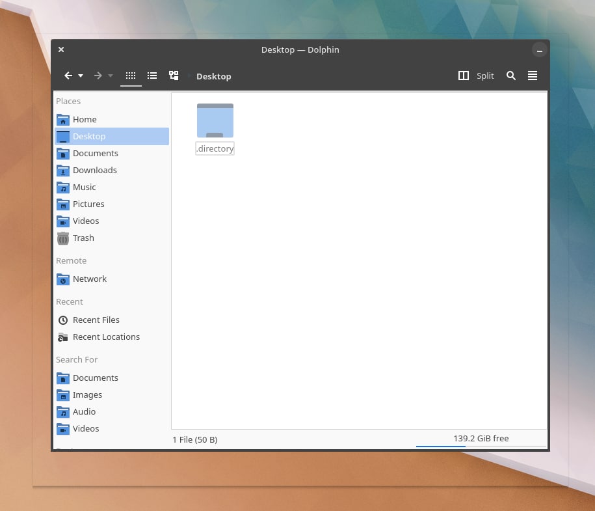Click the forward navigation arrow

point(98,76)
